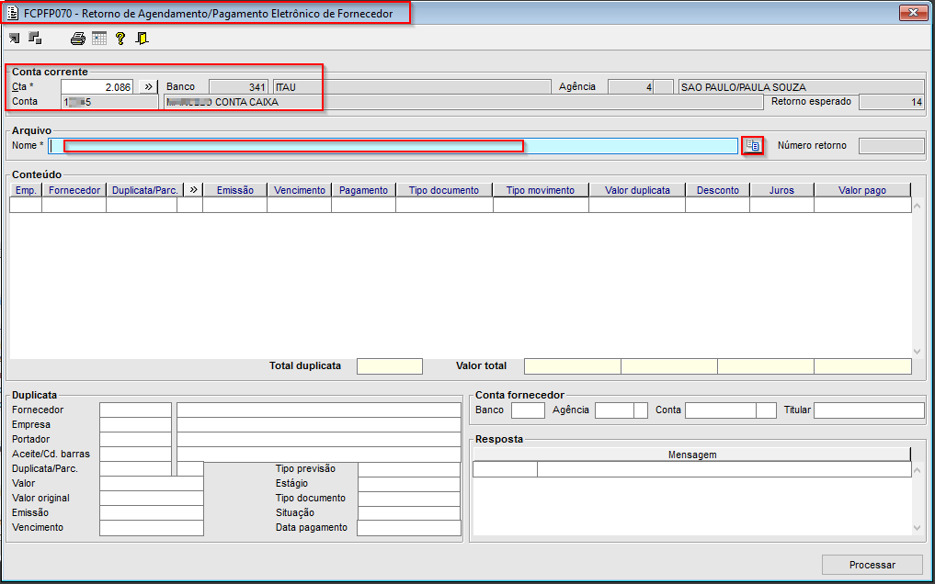Click the Juros column header
The height and width of the screenshot is (584, 935).
(781, 190)
